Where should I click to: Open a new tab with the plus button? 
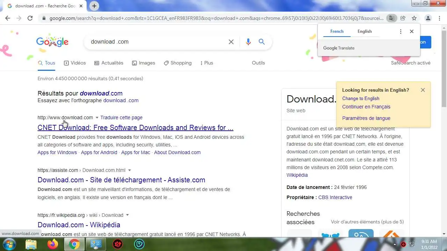94,6
